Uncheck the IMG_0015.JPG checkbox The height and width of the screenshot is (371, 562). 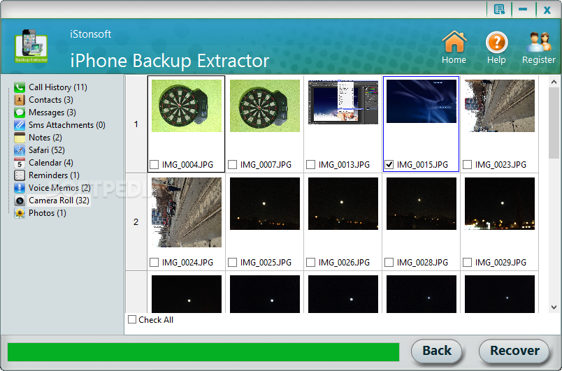tap(389, 164)
